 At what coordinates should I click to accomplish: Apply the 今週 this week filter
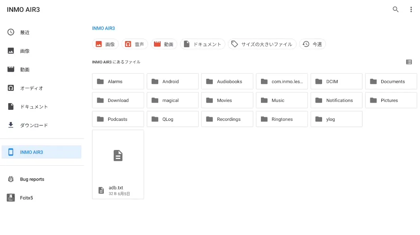pyautogui.click(x=312, y=44)
